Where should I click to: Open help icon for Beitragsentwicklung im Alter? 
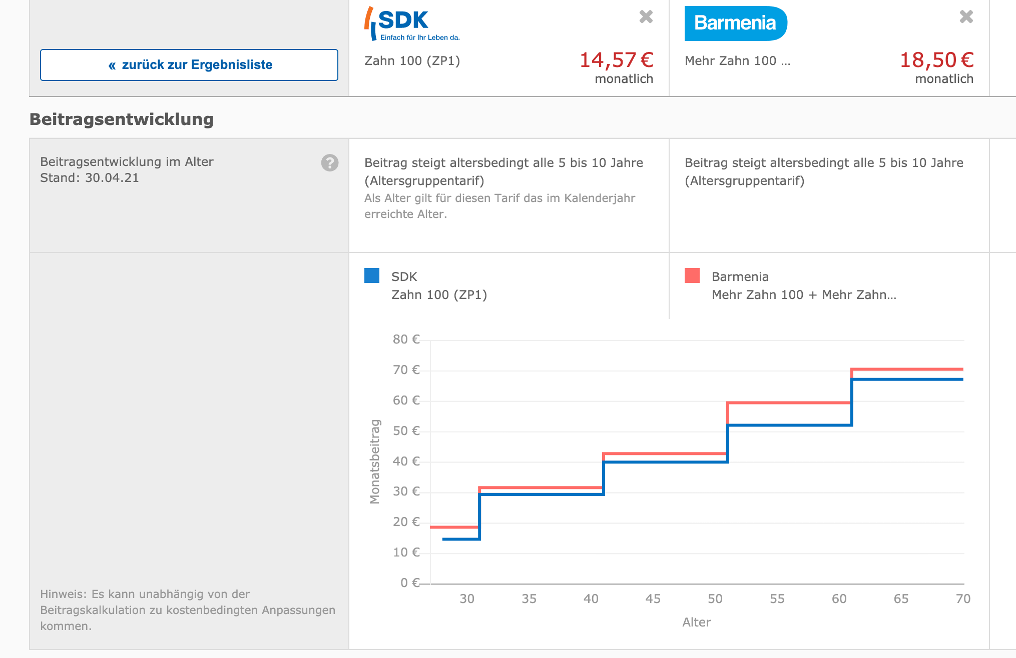(x=330, y=163)
